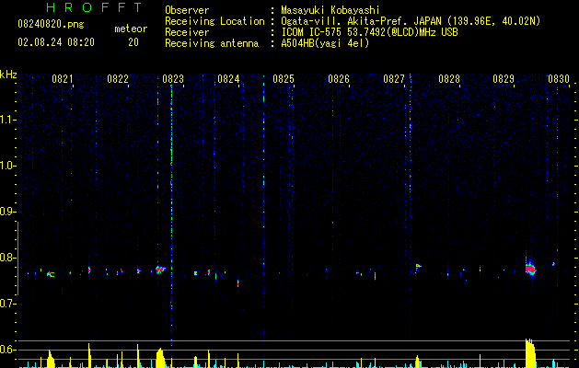Click observer name Masayuki Kobayashi
This screenshot has height=368, width=579.
pyautogui.click(x=330, y=10)
